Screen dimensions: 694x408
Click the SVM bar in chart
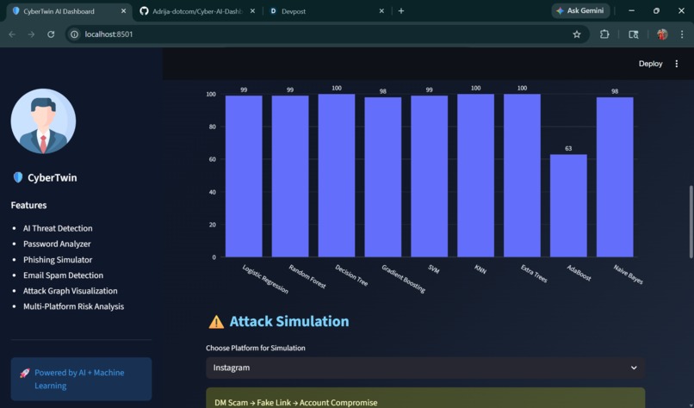(430, 176)
